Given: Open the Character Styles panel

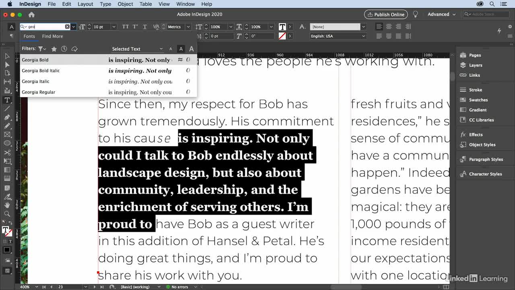Looking at the screenshot, I should pos(485,174).
